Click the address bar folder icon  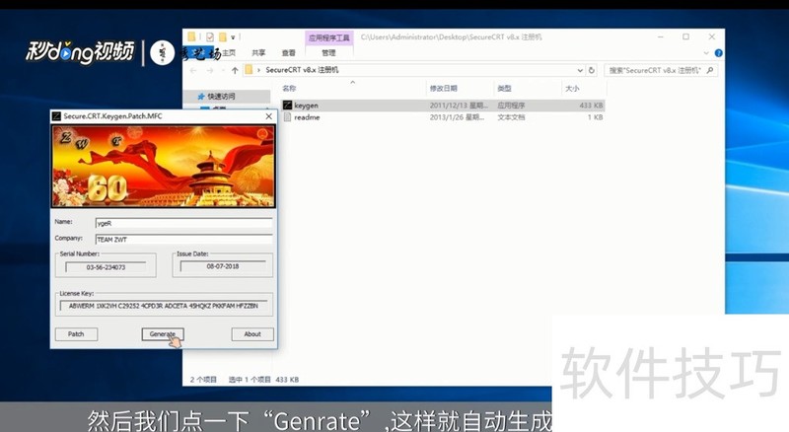click(x=249, y=70)
